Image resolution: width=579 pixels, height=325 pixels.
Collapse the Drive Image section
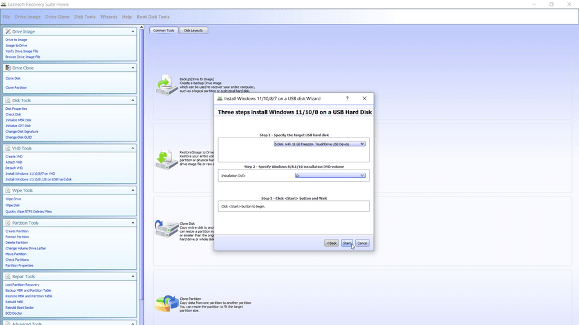pos(133,31)
